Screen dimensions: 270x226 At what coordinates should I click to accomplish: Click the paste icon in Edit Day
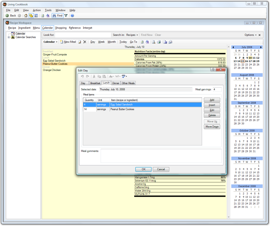[x=104, y=76]
